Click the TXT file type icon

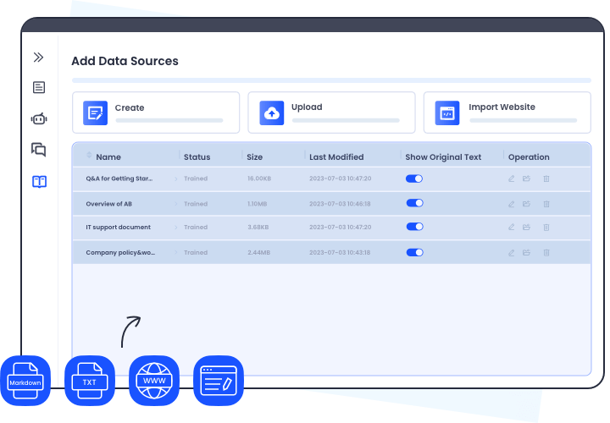tap(90, 381)
